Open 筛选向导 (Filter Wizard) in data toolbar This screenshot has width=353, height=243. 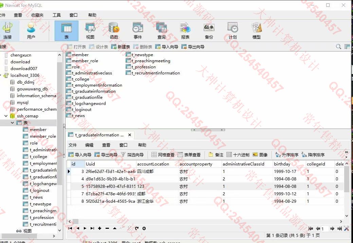click(132, 155)
